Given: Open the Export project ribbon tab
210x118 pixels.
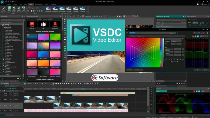Looking at the screenshot, I should tap(39, 4).
